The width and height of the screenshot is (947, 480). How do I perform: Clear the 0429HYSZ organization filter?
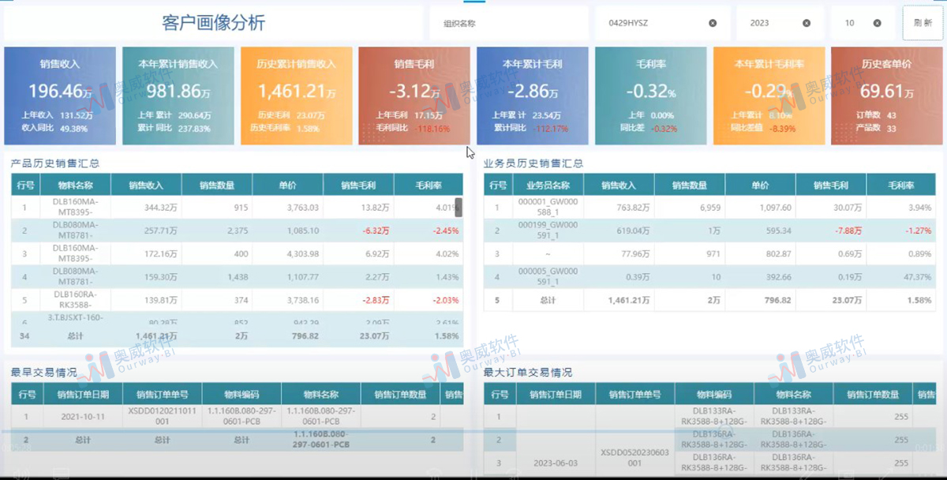point(713,24)
